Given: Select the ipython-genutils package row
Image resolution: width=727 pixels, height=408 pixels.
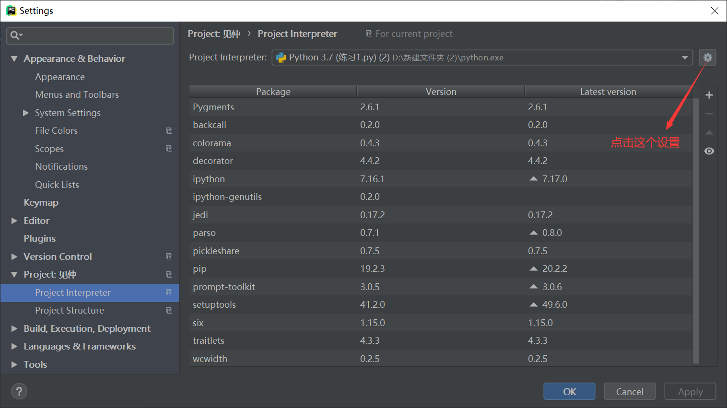Looking at the screenshot, I should click(x=441, y=197).
